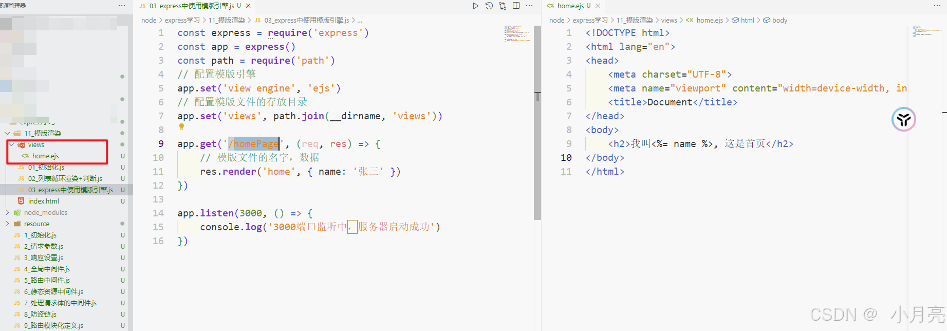
Task: Open 5_路由中间件.js file
Action: (47, 280)
